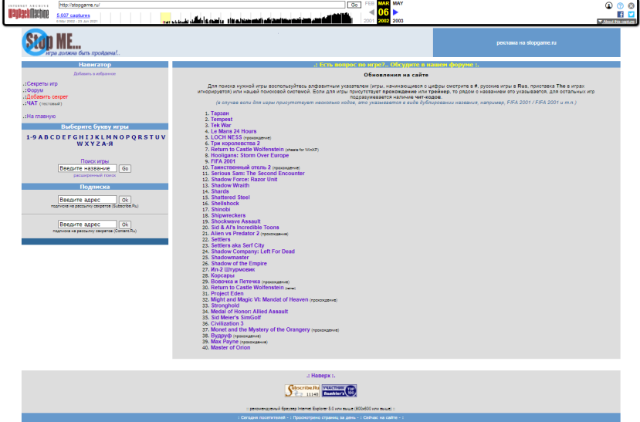640x422 pixels.
Task: Select year 2003 in timeline
Action: pyautogui.click(x=398, y=21)
